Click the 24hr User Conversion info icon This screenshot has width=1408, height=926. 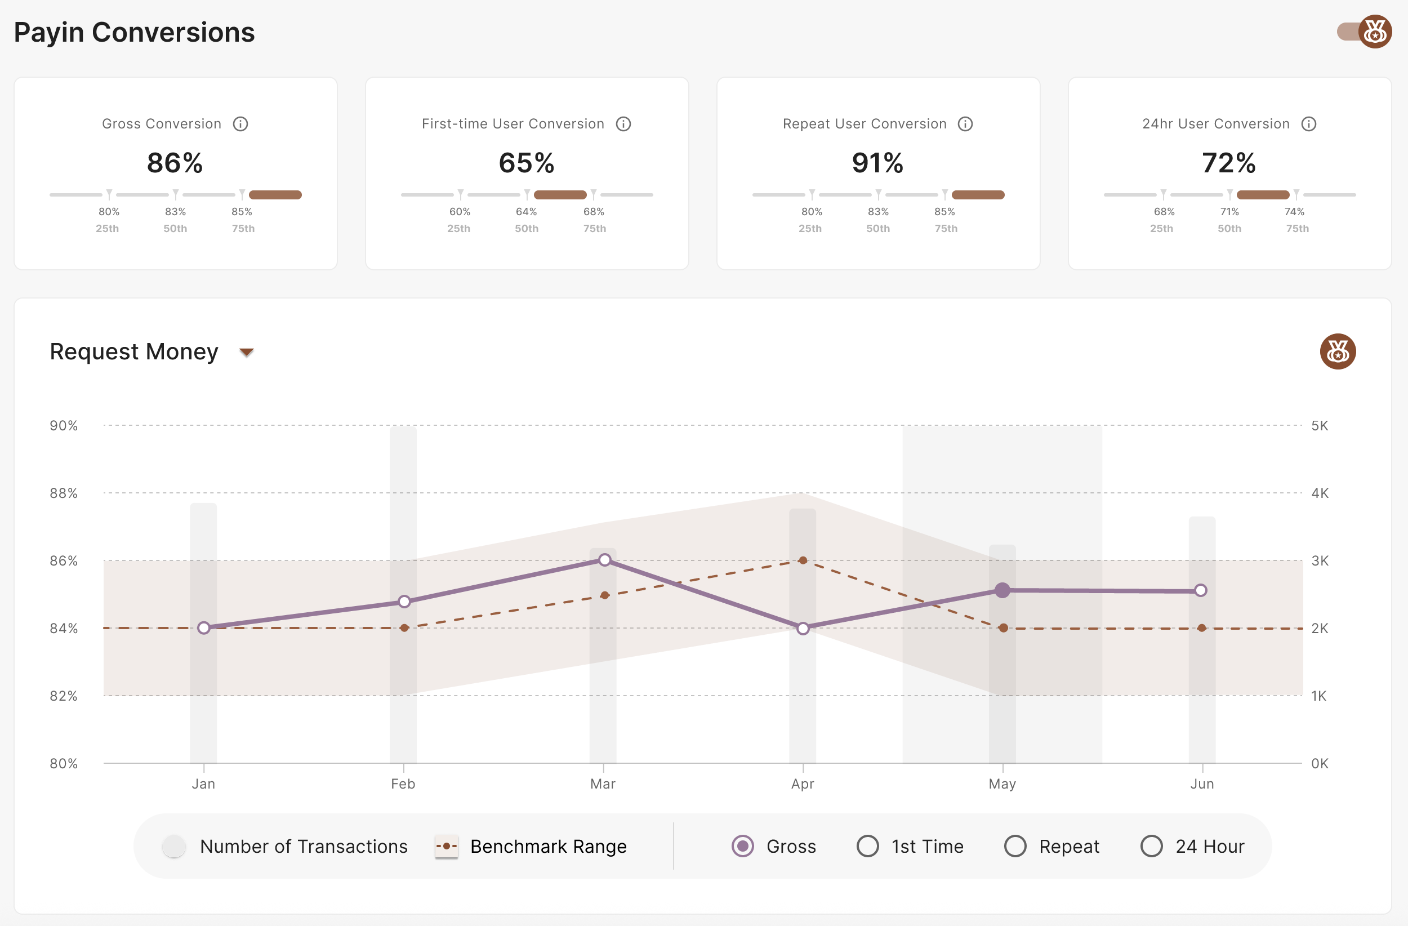tap(1309, 124)
